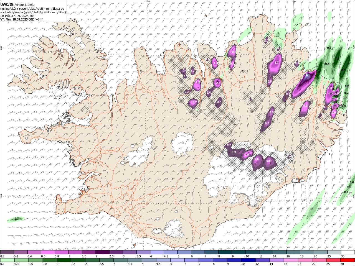The height and width of the screenshot is (266, 355).
Task: Click the 0.2 legend value label
Action: [2, 256]
